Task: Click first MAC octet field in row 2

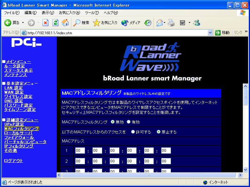Action: [x=80, y=161]
